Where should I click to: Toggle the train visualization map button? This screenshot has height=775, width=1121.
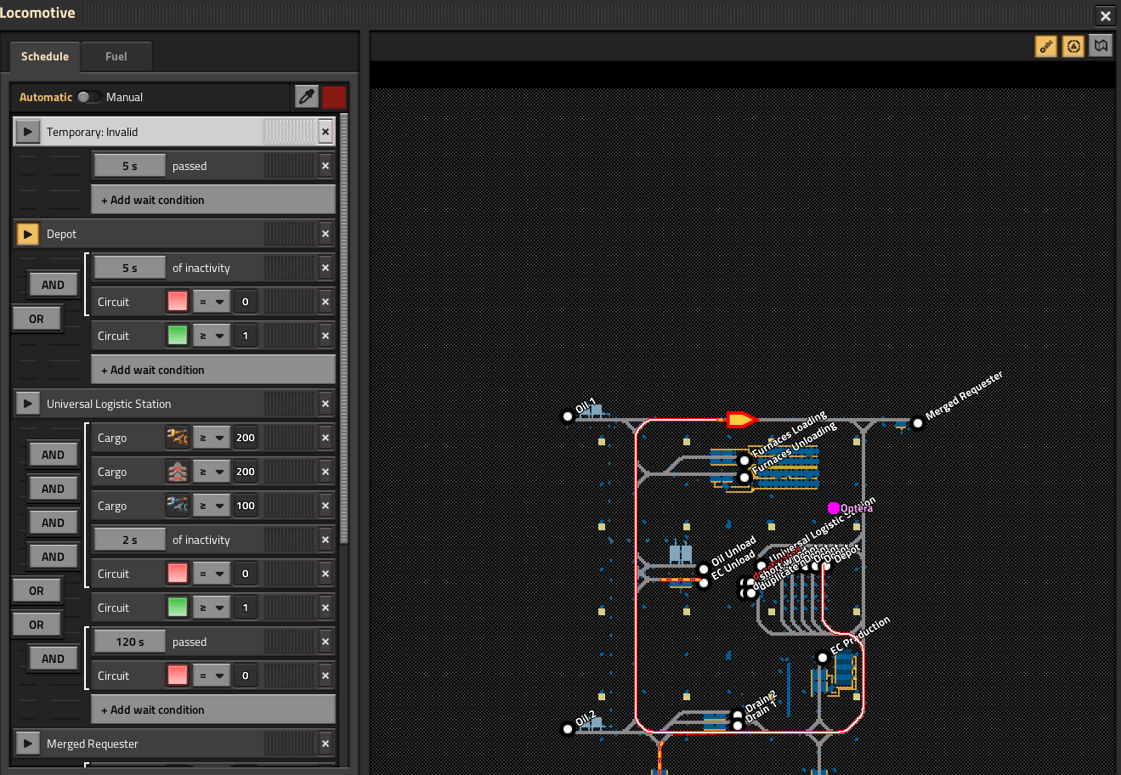pos(1073,47)
